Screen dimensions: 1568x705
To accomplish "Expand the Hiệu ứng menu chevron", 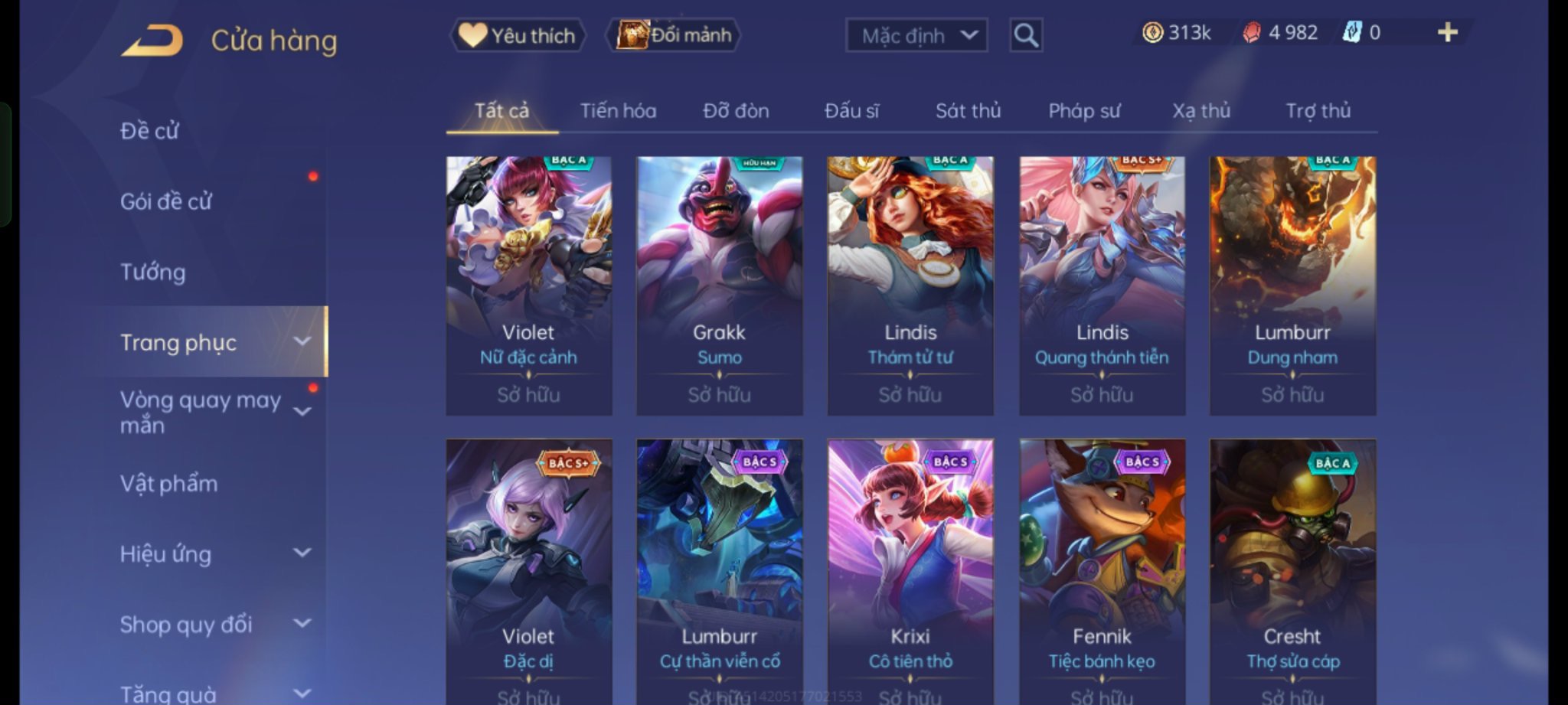I will pos(302,552).
